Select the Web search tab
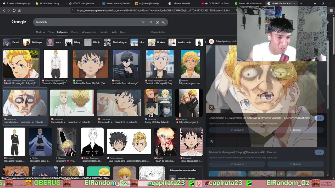Screen dimensions: 335x188 (x=114, y=32)
